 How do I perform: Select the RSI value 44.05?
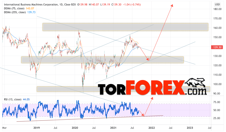click(26, 99)
